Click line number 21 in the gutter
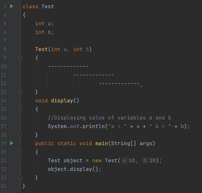This screenshot has height=193, width=202. [3, 160]
